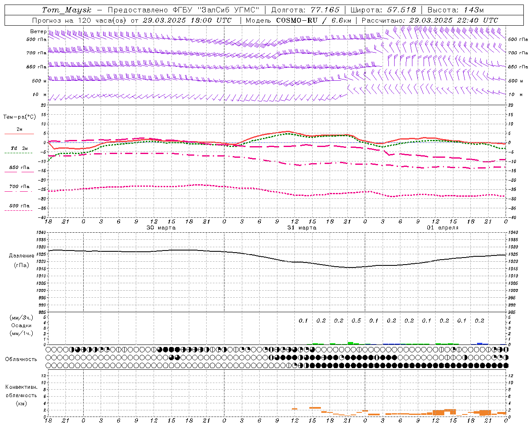The image size is (530, 424).
Task: Click the (мм/3ч.) precipitation unit label
Action: (x=22, y=318)
